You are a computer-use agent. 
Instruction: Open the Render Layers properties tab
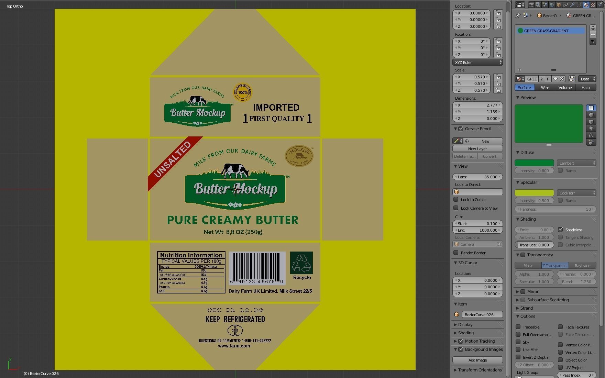click(x=538, y=5)
